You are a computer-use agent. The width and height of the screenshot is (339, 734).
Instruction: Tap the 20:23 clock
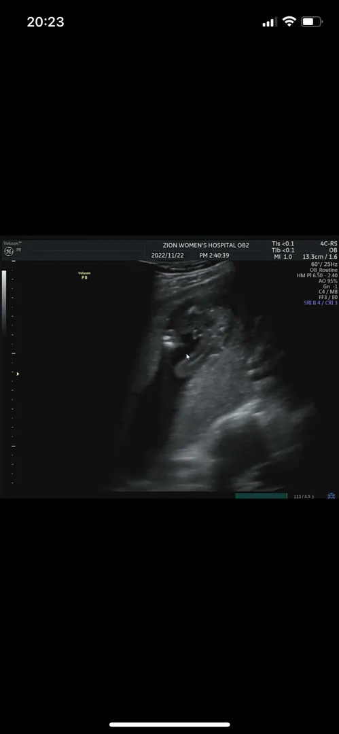tap(46, 22)
